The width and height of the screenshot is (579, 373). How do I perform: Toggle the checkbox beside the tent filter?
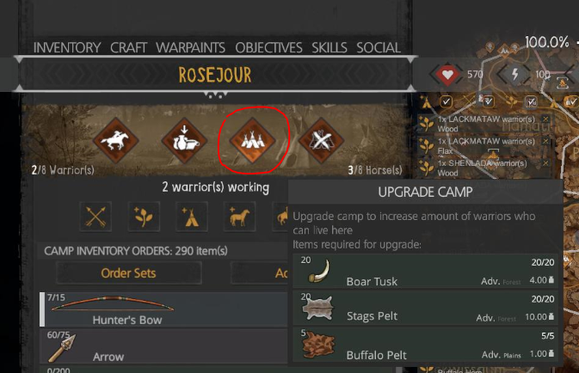[446, 101]
